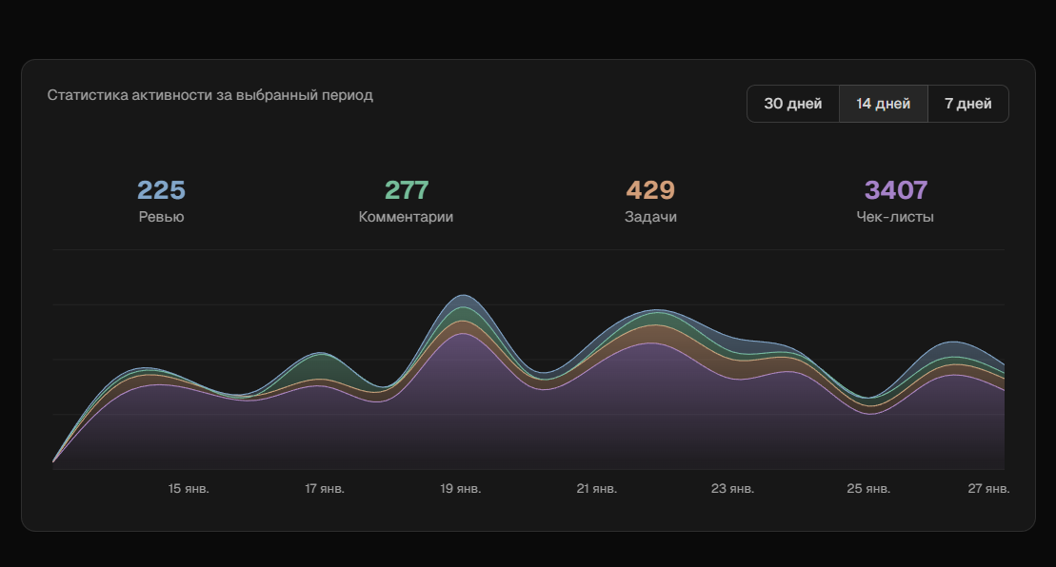Pick the 25 янв. axis date
This screenshot has width=1056, height=567.
[x=868, y=489]
